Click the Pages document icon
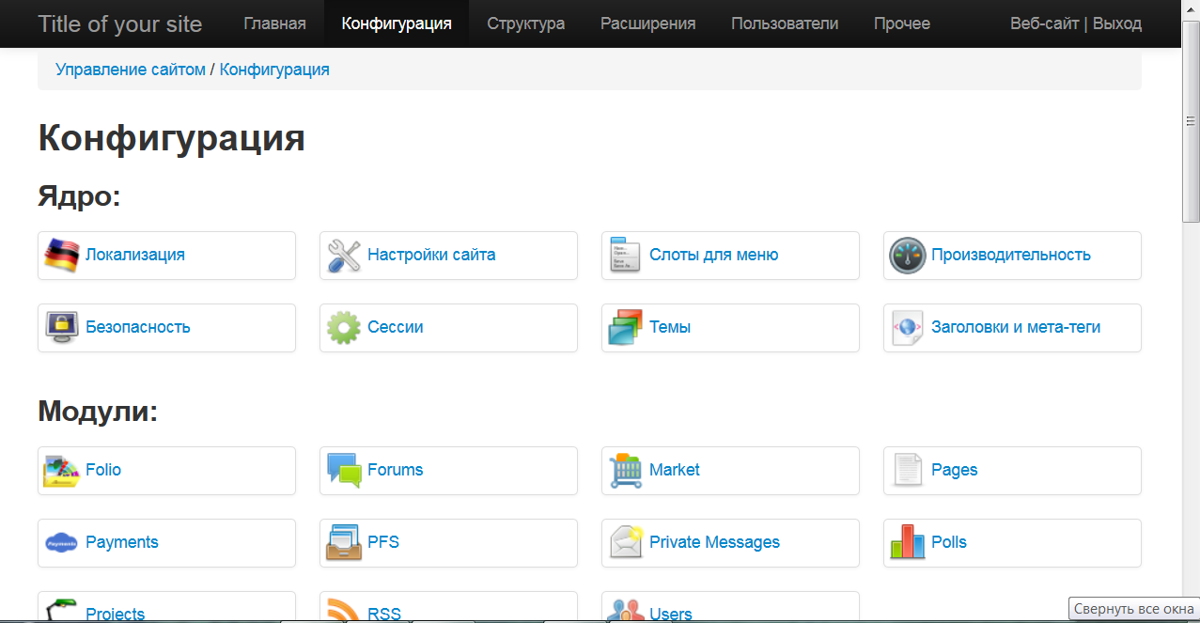The height and width of the screenshot is (623, 1200). (908, 471)
